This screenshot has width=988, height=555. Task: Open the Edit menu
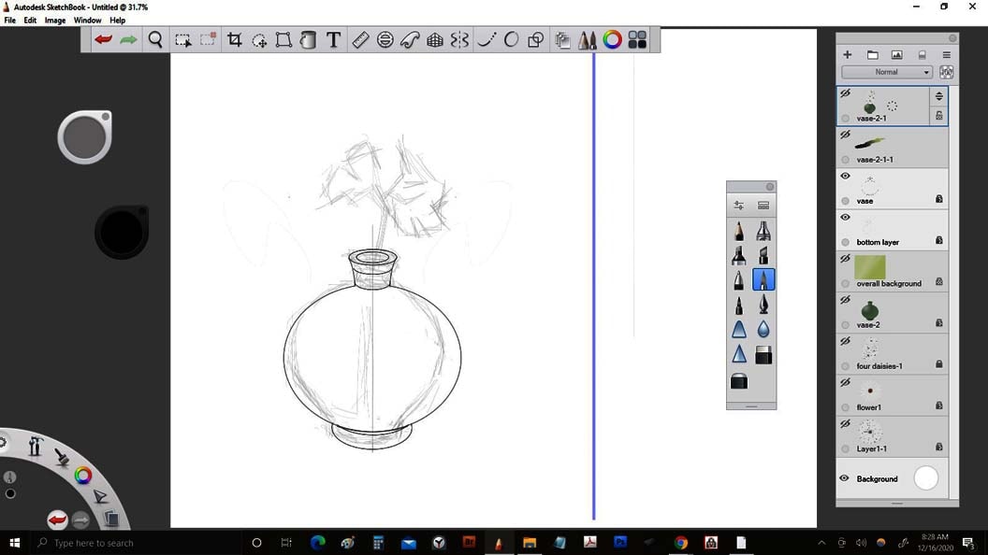30,21
